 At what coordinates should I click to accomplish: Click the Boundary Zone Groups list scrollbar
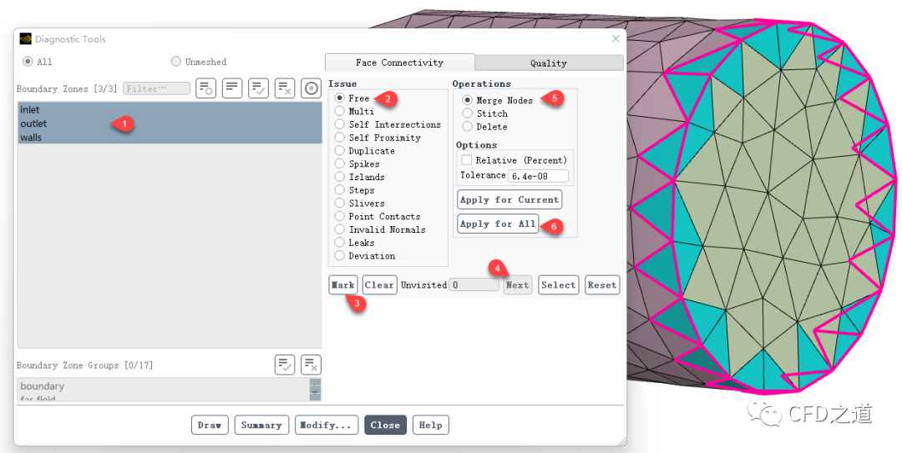pyautogui.click(x=315, y=389)
